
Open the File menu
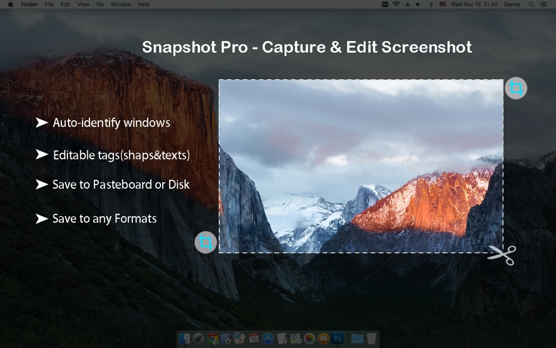(x=49, y=4)
